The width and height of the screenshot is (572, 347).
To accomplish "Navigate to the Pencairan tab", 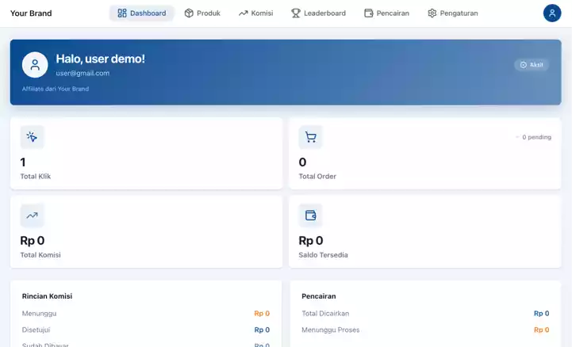I will coord(386,13).
